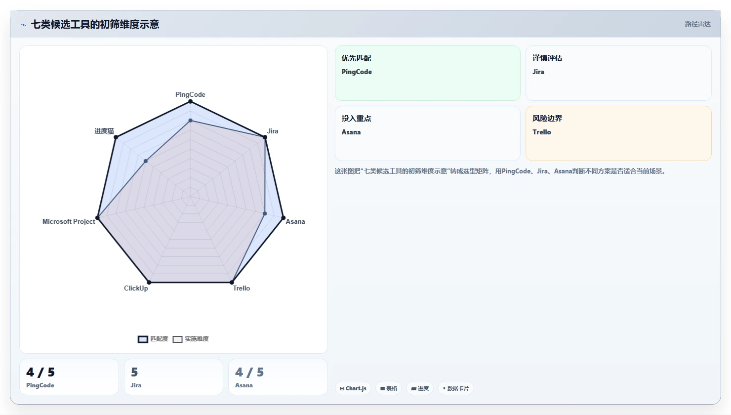Click the outer data point at Asana vertex
The height and width of the screenshot is (415, 731).
(x=284, y=218)
